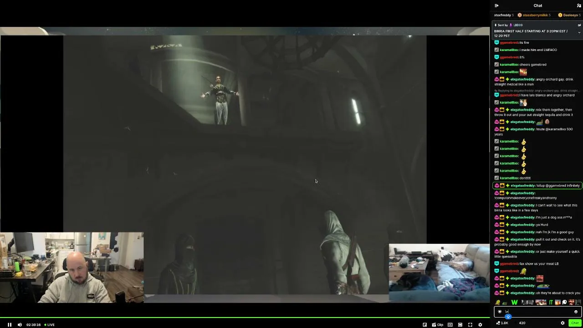
Task: Open chat users list icon
Action: pos(579,5)
